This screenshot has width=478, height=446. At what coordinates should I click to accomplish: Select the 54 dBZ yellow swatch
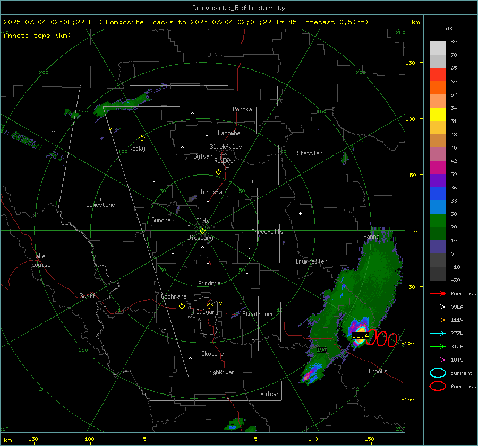(x=438, y=115)
